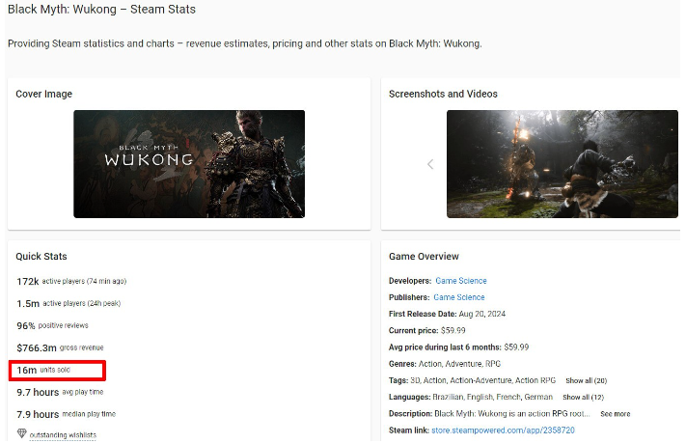The height and width of the screenshot is (444, 686).
Task: Expand tags with Show all (20)
Action: (x=587, y=380)
